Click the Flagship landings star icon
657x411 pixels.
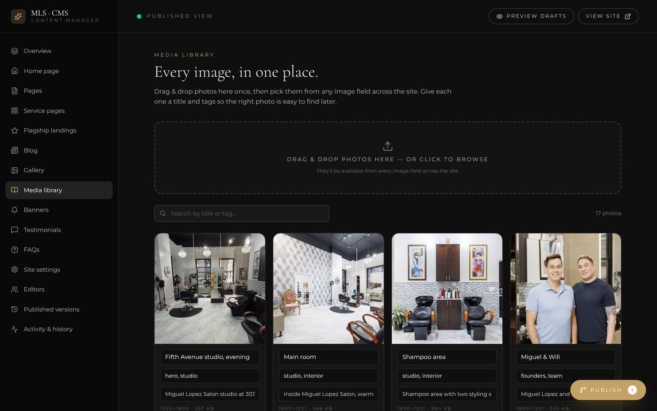point(15,130)
